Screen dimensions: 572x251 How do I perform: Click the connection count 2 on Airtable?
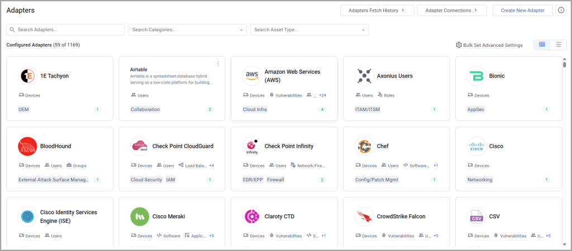tap(209, 109)
